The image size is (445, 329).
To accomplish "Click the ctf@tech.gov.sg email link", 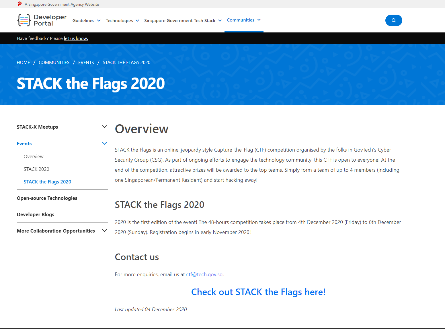I will (x=204, y=274).
